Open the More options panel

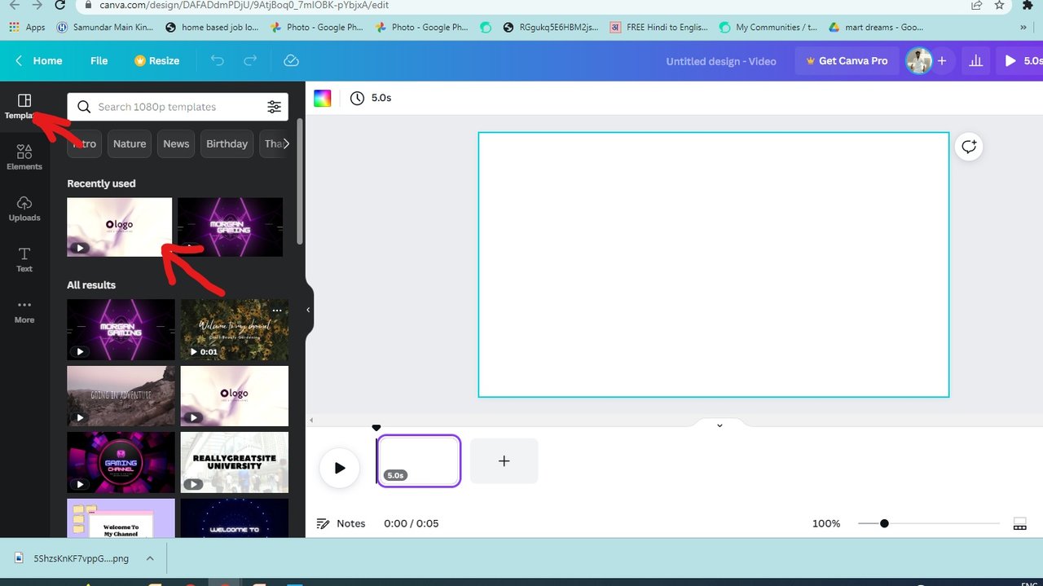point(24,311)
